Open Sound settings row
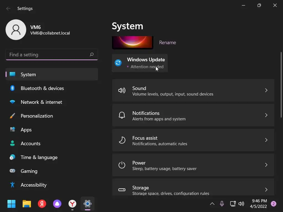283x212 pixels. coord(193,90)
